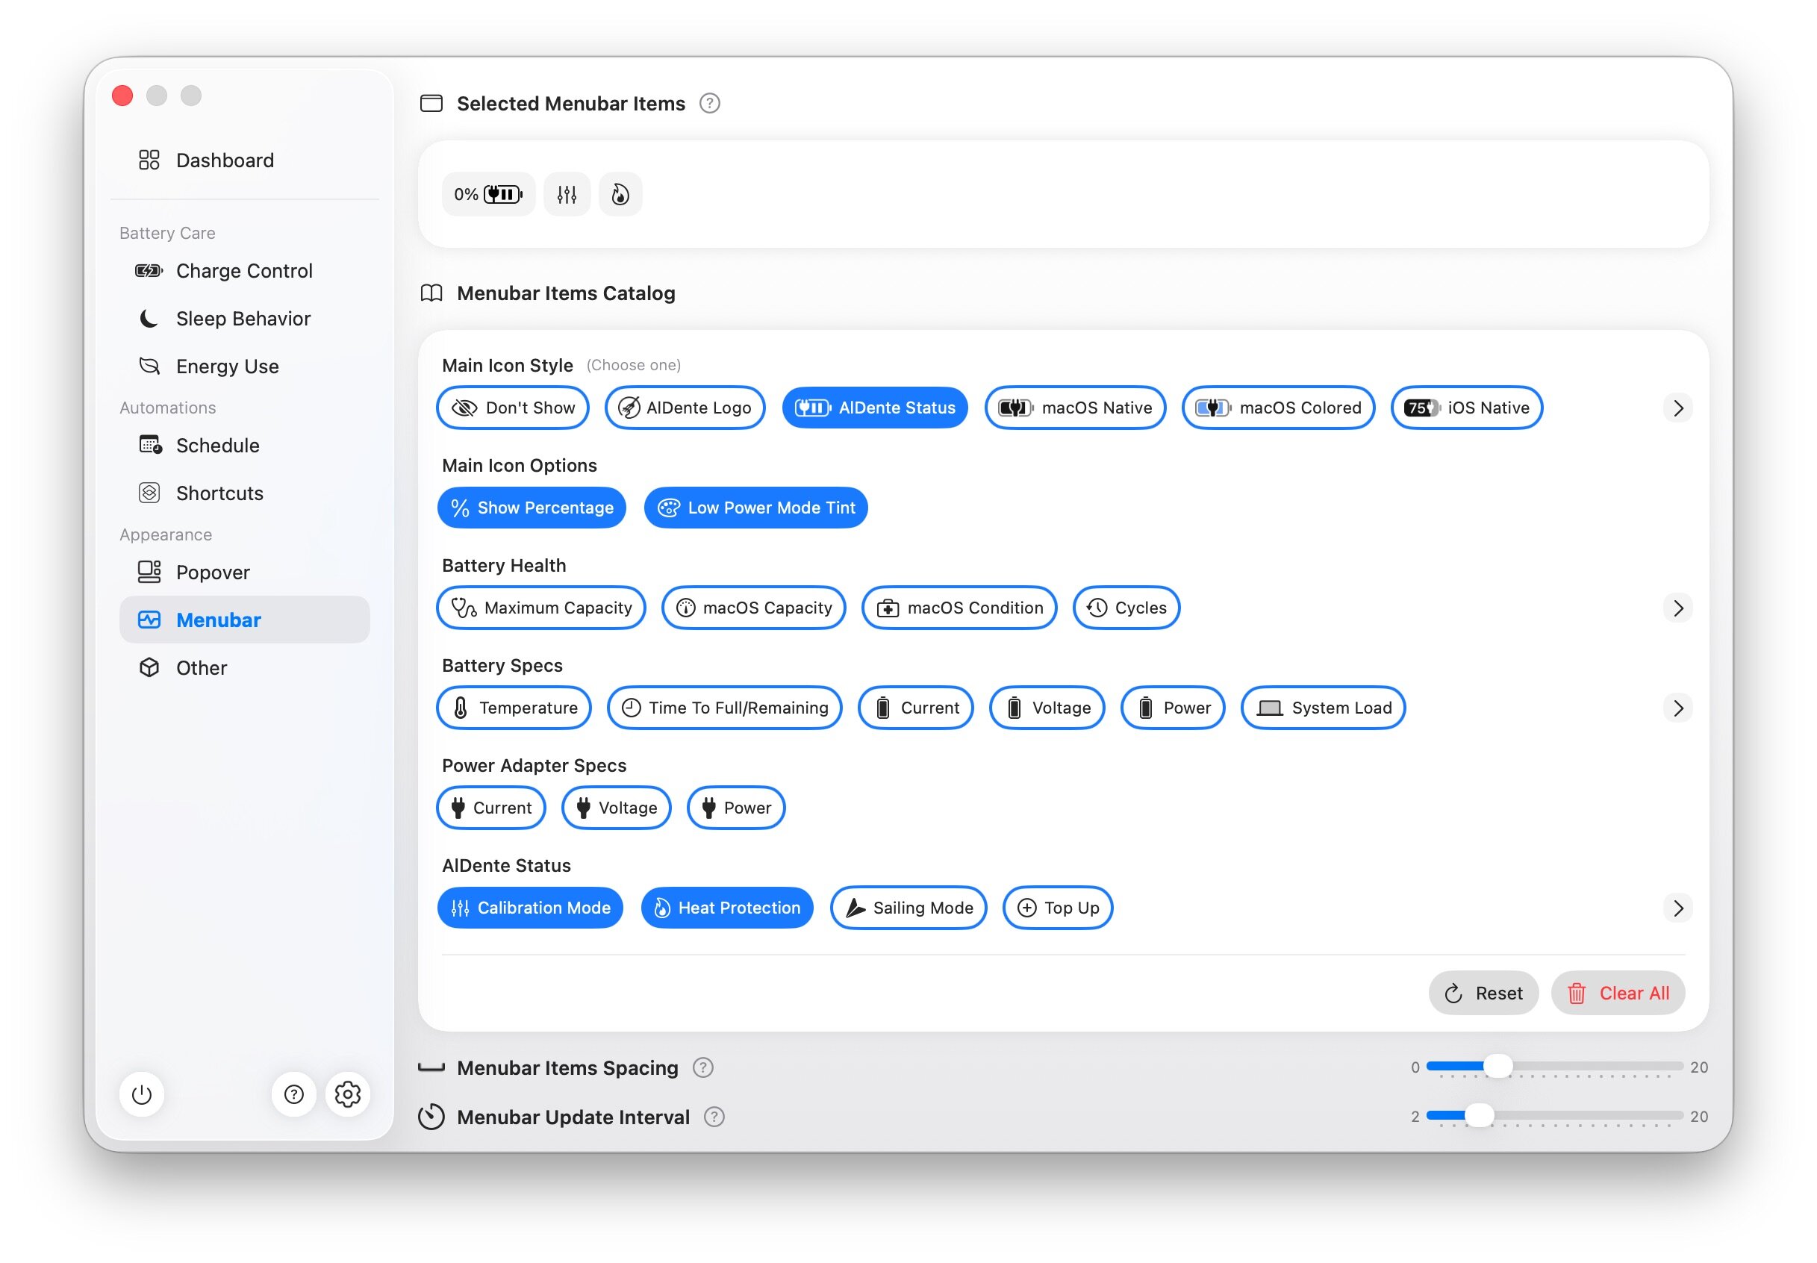Click help icon next to Menubar Update Interval
1817x1263 pixels.
tap(714, 1117)
